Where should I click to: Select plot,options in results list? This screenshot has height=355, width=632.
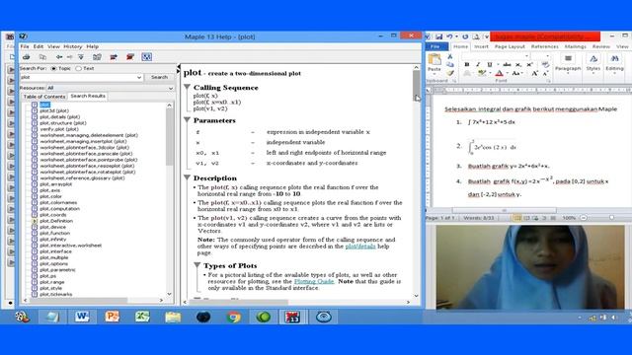click(54, 263)
